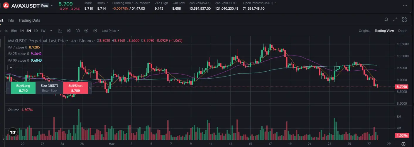Click the MA 7 close indicator legend

coord(17,47)
